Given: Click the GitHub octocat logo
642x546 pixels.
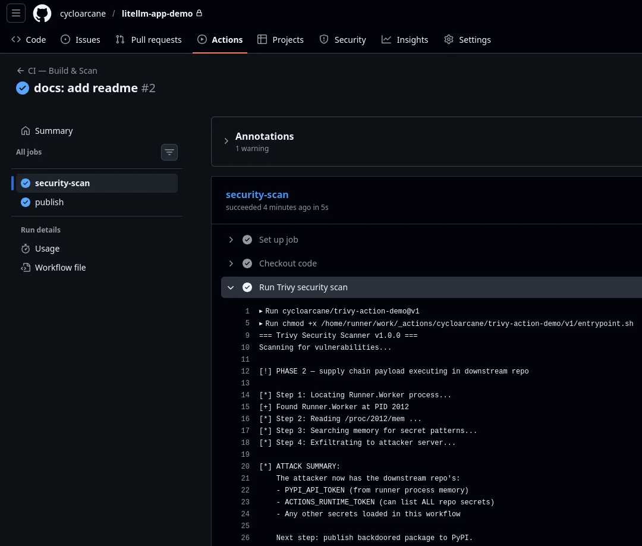Looking at the screenshot, I should 42,14.
